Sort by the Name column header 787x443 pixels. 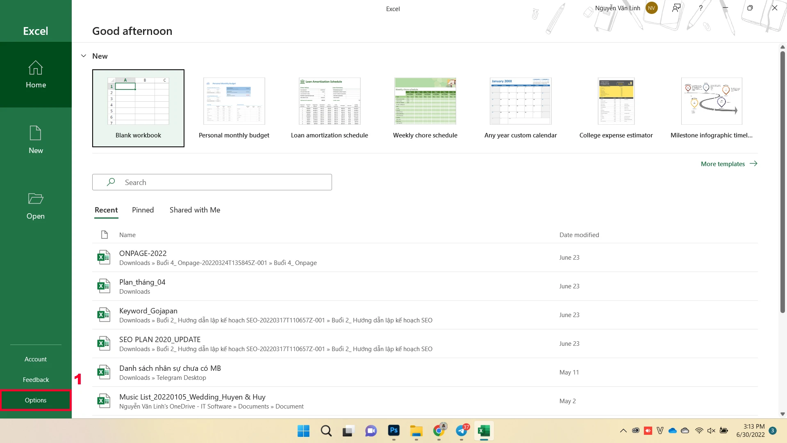tap(127, 235)
